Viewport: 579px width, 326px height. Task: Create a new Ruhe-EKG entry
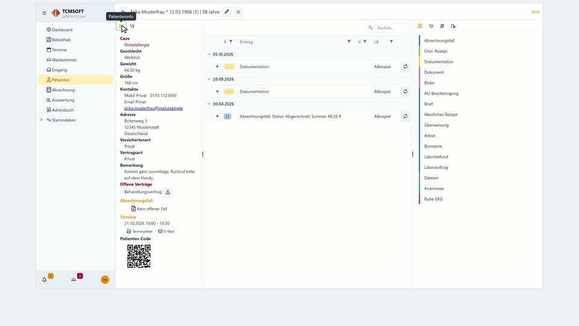[x=433, y=199]
